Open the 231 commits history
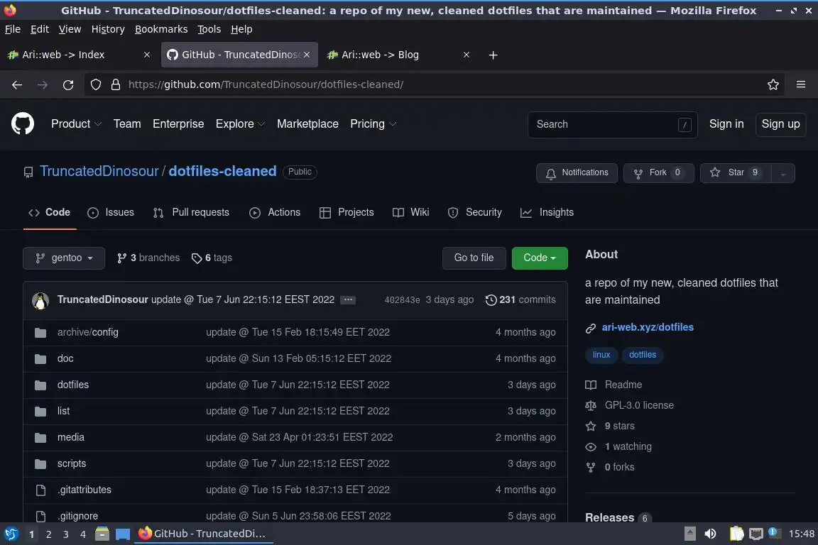This screenshot has height=545, width=818. coord(520,300)
